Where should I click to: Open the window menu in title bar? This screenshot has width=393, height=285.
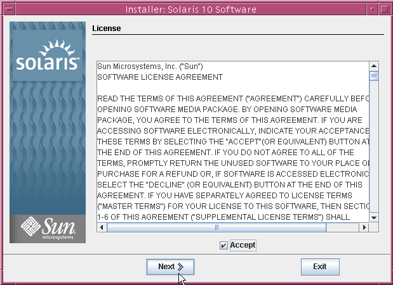click(10, 9)
